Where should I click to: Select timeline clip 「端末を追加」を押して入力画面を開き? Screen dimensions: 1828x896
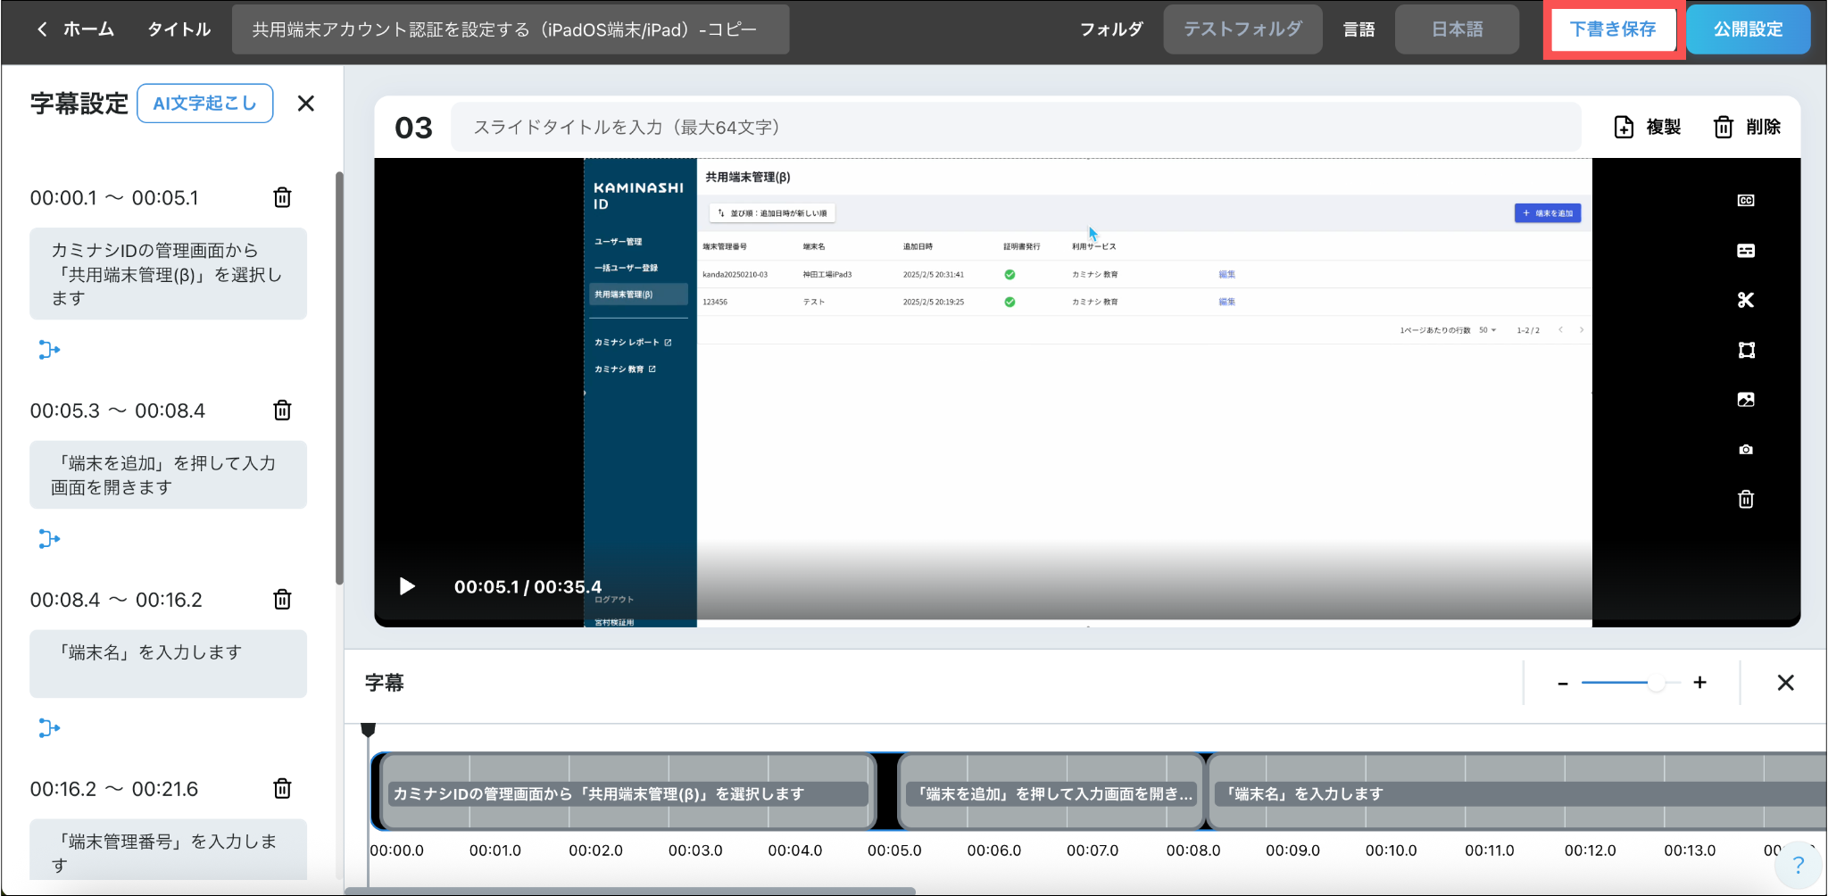1051,792
